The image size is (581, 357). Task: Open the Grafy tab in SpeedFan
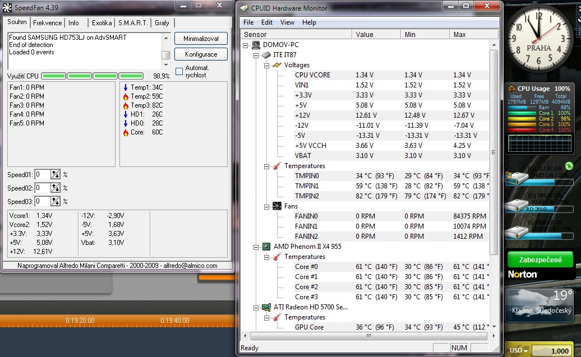[162, 23]
